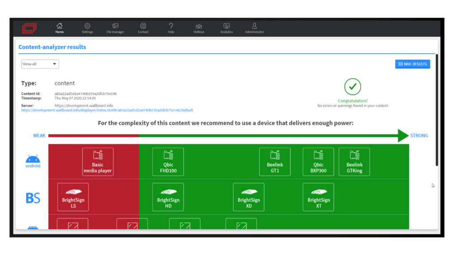Go to the Home page
This screenshot has width=454, height=255.
click(x=59, y=28)
